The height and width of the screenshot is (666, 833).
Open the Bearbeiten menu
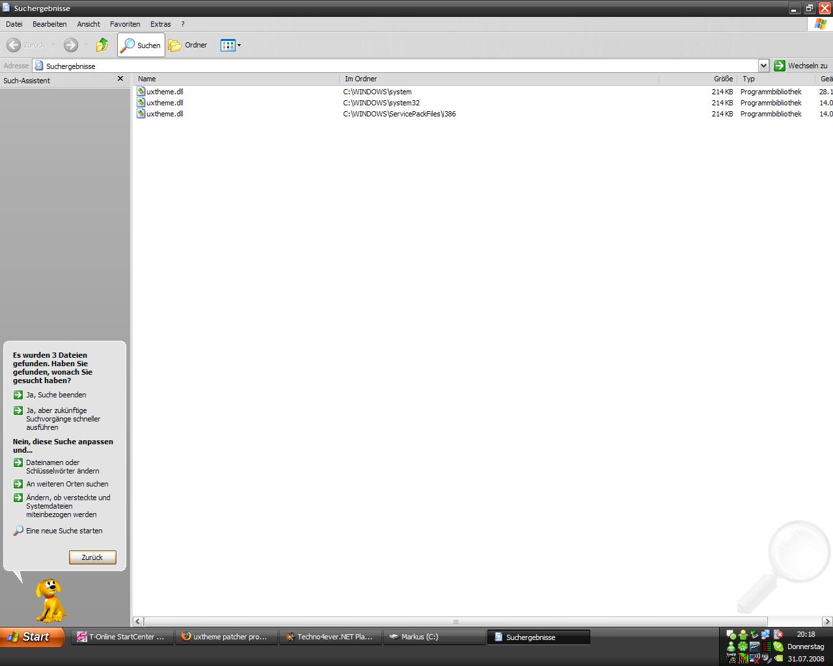click(49, 24)
